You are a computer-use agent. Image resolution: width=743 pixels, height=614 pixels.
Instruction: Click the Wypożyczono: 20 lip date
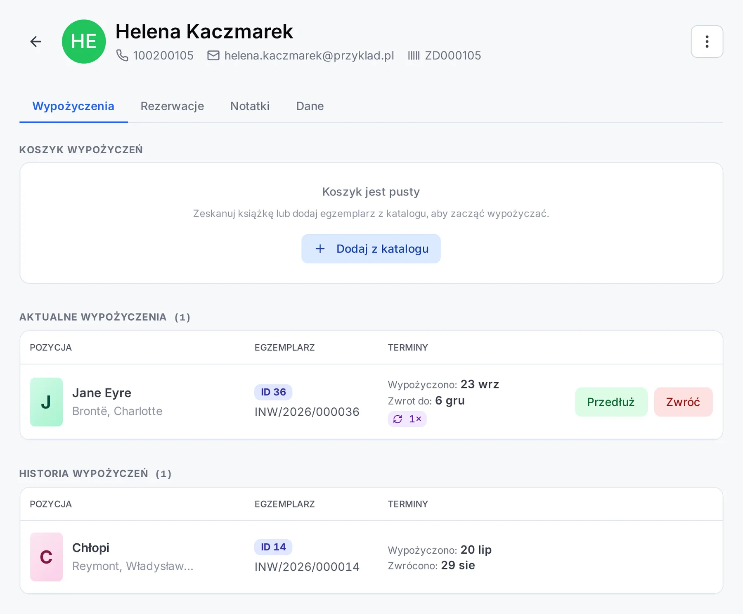click(440, 550)
